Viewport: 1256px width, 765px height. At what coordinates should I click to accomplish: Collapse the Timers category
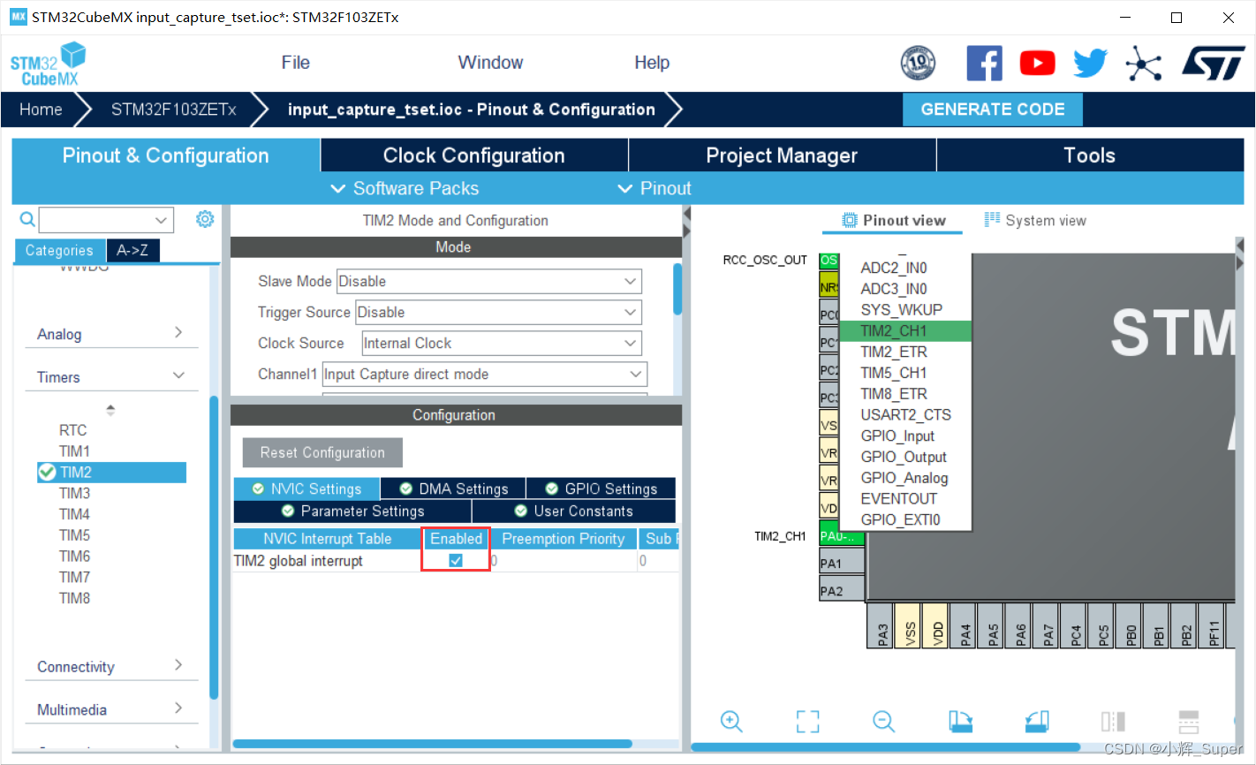coord(110,377)
